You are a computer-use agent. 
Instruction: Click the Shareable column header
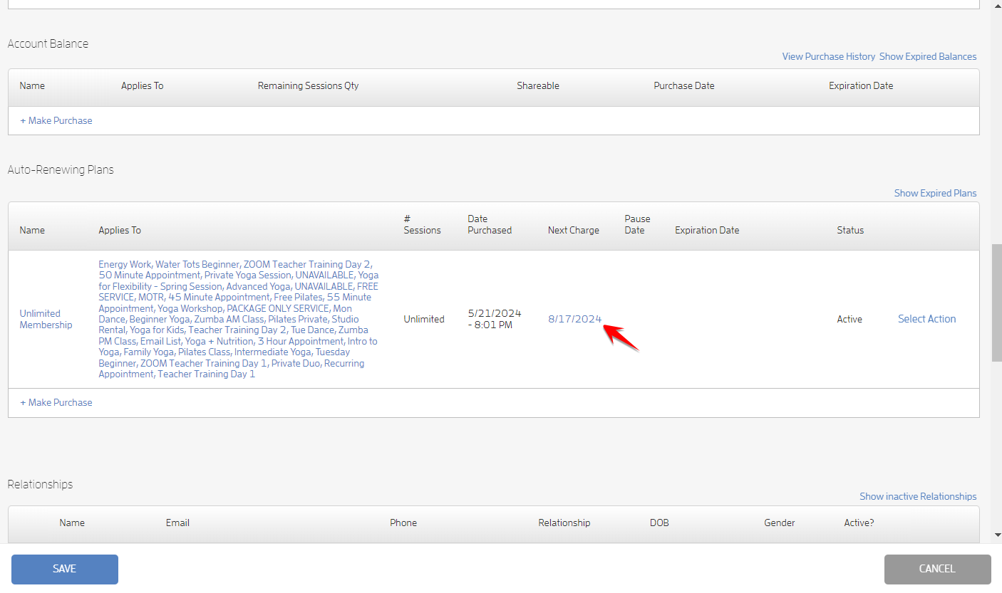tap(538, 85)
